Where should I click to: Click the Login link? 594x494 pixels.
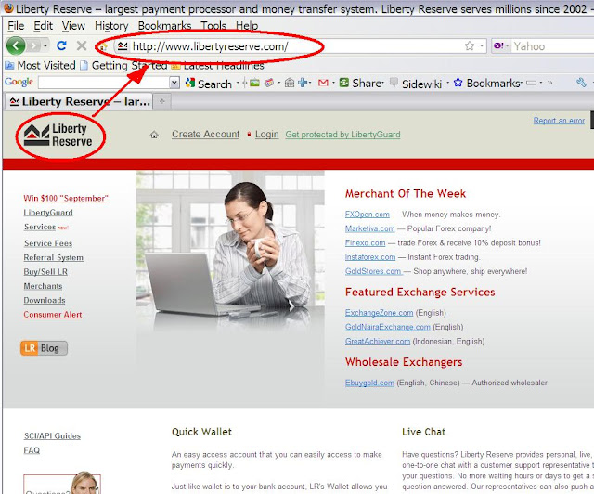click(266, 135)
